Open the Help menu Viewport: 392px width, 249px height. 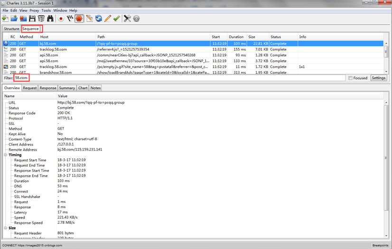point(73,10)
